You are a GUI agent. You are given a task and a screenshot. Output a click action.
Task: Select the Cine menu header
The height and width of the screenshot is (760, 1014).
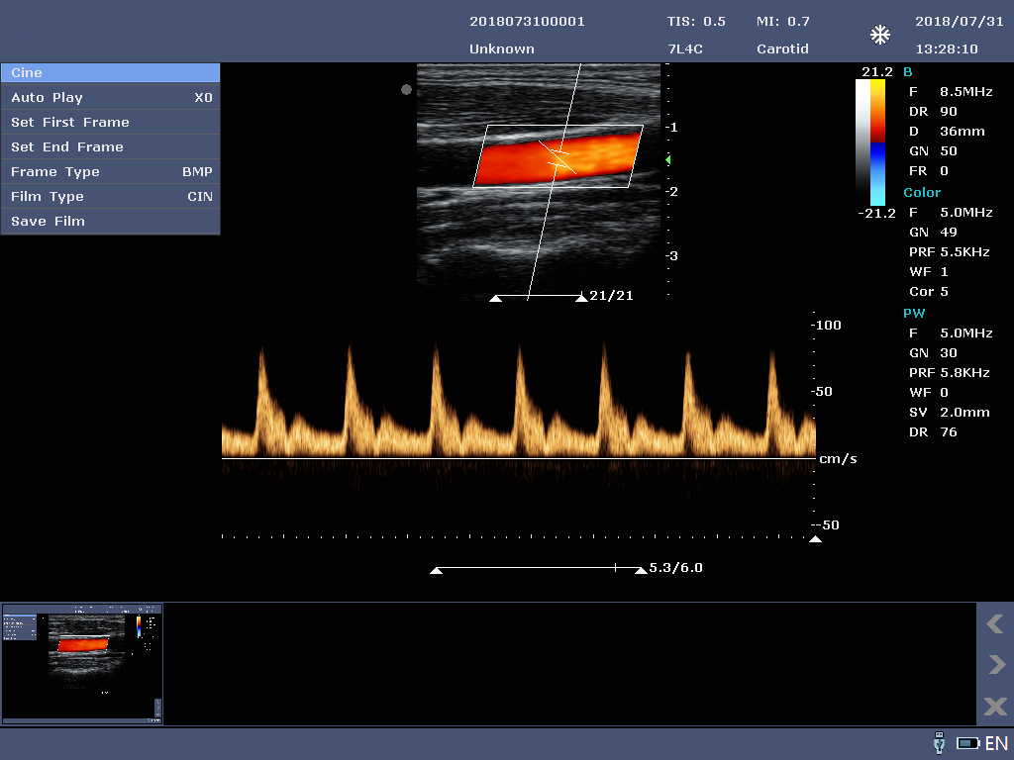tap(110, 73)
